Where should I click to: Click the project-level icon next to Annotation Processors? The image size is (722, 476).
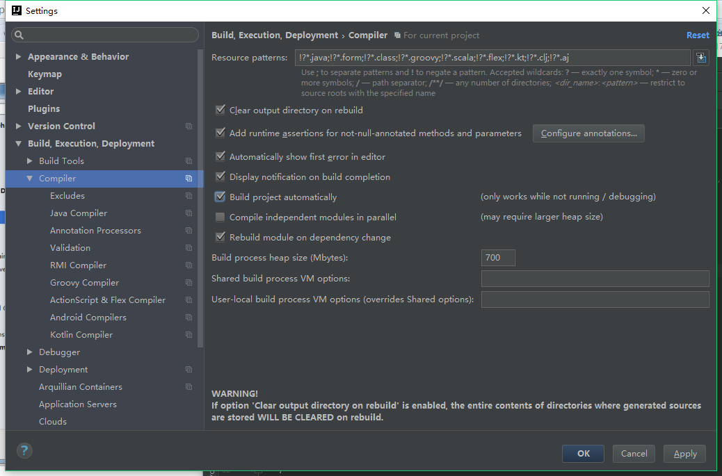tap(188, 231)
